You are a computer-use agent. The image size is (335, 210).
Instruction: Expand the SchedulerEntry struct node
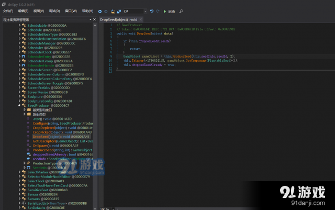coord(19,57)
